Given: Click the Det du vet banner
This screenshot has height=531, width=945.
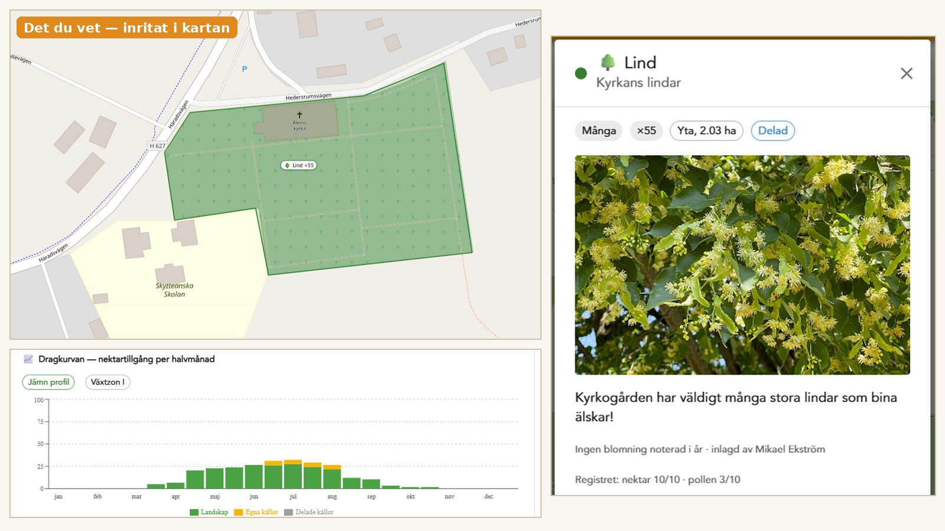Looking at the screenshot, I should [x=126, y=28].
